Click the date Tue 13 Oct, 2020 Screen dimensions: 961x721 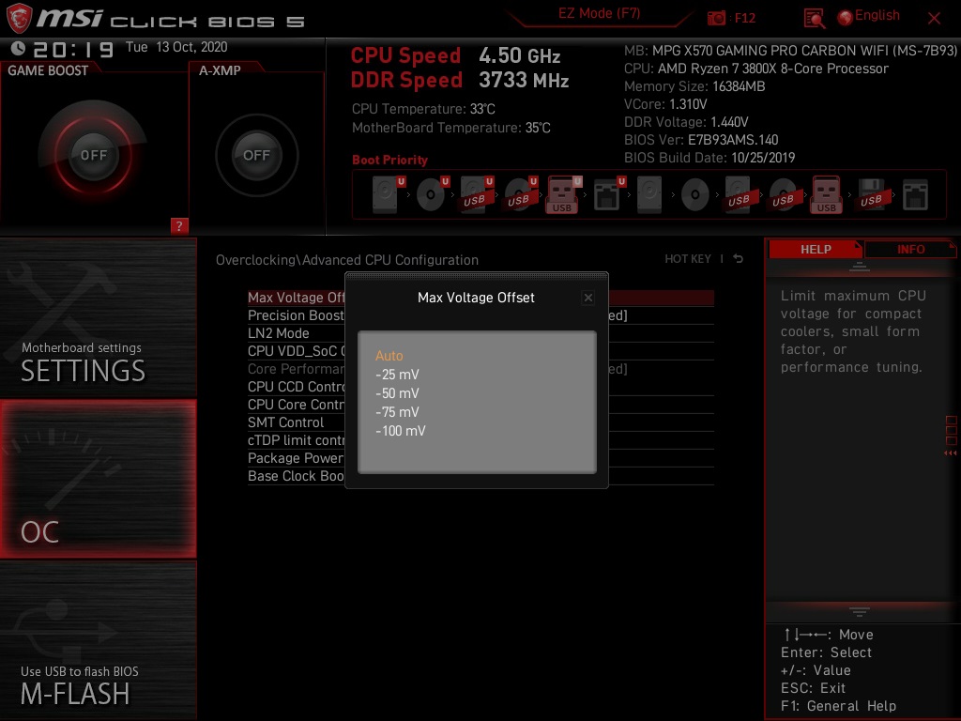(176, 47)
